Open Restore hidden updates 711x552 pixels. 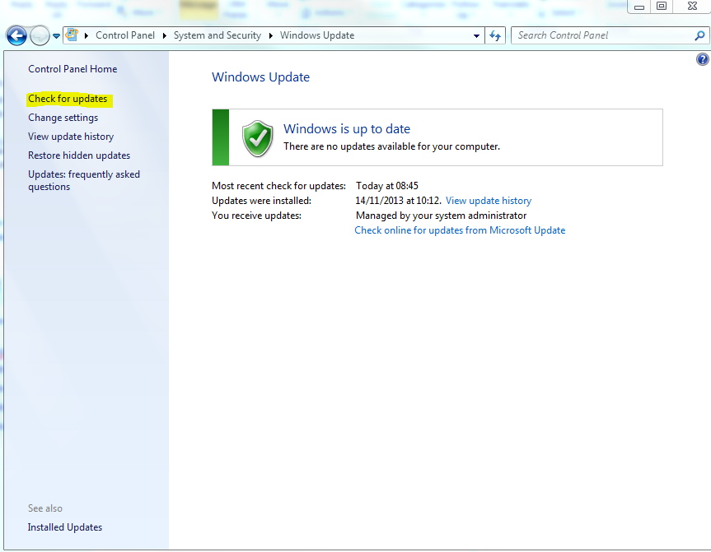tap(79, 155)
